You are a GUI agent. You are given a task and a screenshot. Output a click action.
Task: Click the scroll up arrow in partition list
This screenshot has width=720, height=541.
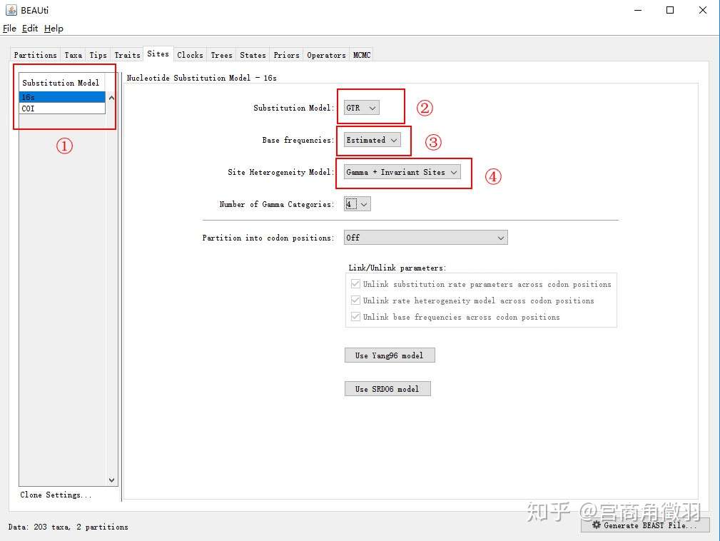[111, 98]
